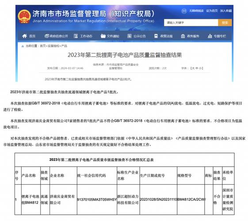Image resolution: width=248 pixels, height=221 pixels.
Task: Click the 抽查领域 column header
Action: point(45,175)
